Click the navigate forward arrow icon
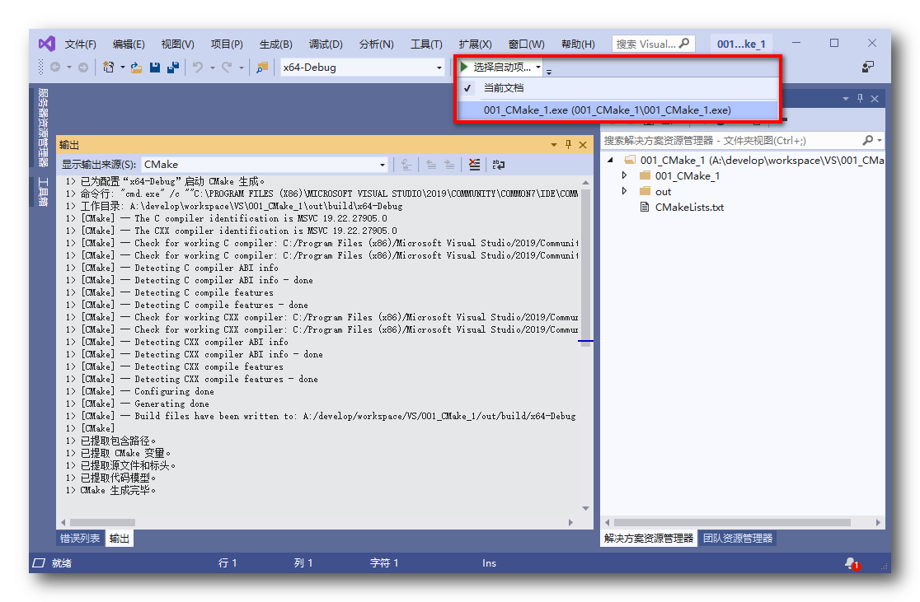 83,68
